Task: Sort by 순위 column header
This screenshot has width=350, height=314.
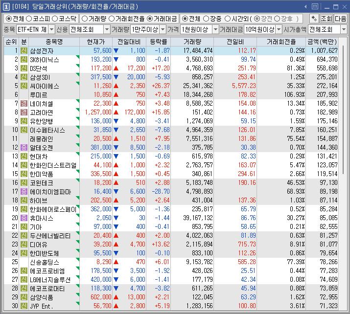Action: tap(11, 42)
